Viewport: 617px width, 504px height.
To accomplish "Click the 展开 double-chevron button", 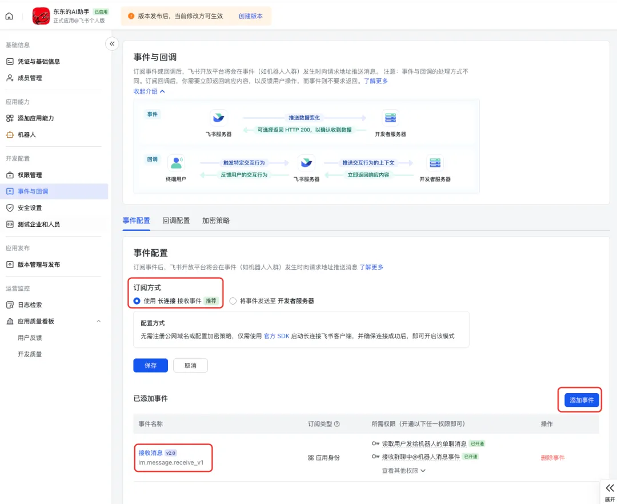I will (x=610, y=488).
